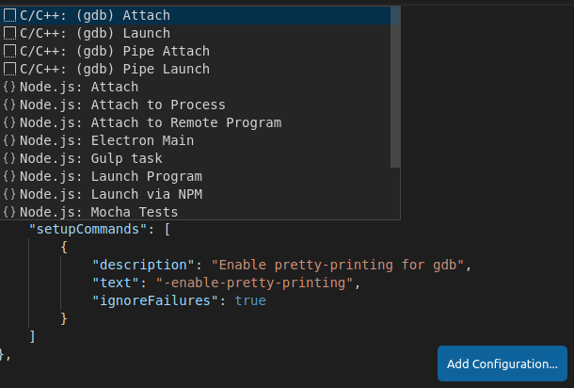Select Node.js: Attach to Process suggestion
The width and height of the screenshot is (574, 388).
pos(122,105)
